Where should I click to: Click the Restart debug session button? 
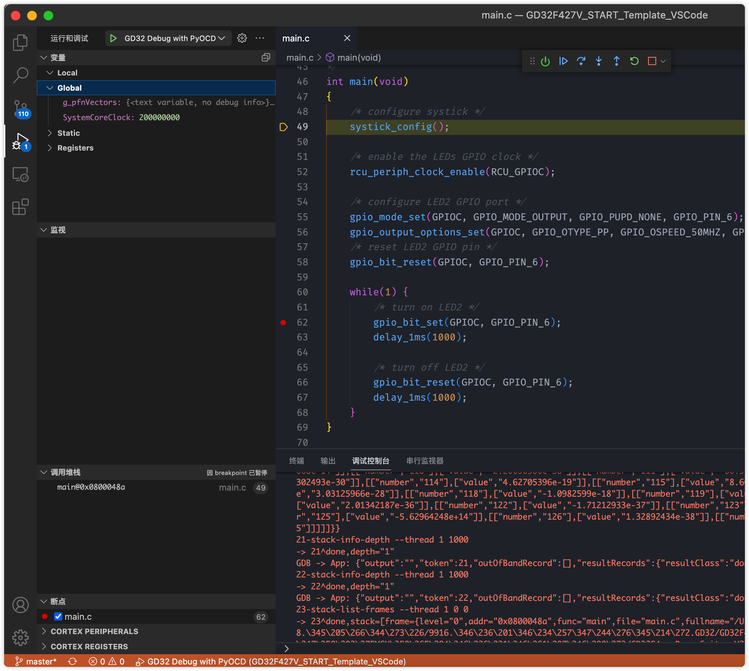pos(634,61)
